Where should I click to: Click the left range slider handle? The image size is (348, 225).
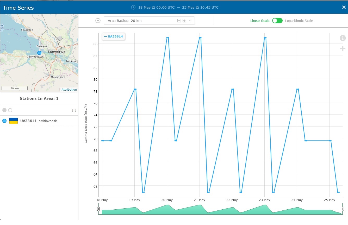(98, 209)
